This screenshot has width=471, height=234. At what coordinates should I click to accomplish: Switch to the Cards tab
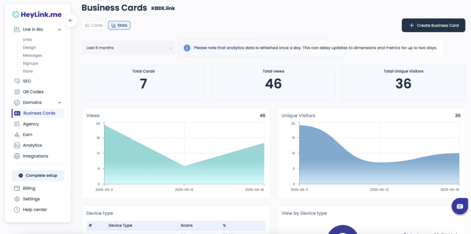point(94,25)
